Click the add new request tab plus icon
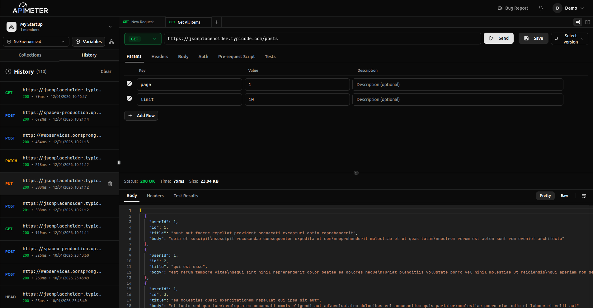The width and height of the screenshot is (593, 308). click(x=217, y=22)
